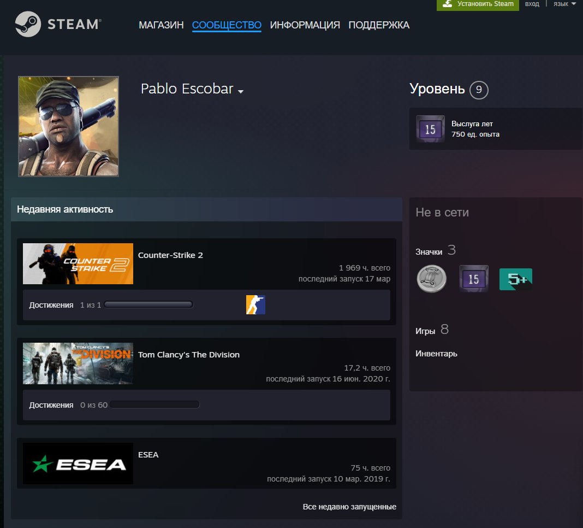The width and height of the screenshot is (583, 528).
Task: Open the СООБЩЕСТВО menu
Action: pyautogui.click(x=227, y=25)
